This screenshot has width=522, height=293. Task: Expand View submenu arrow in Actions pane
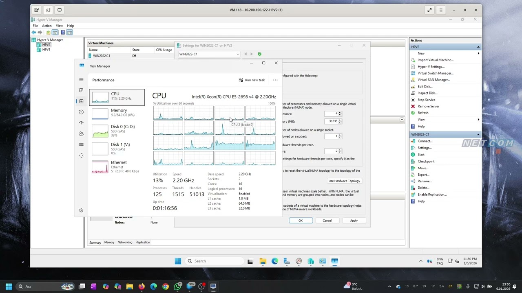(x=478, y=120)
